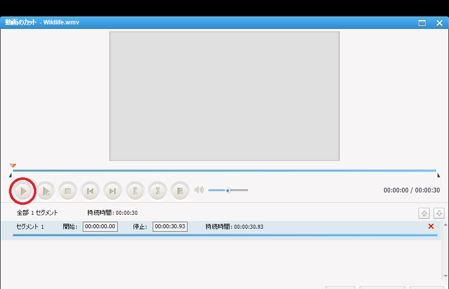Seek along the blue timeline bar
449x289 pixels.
pyautogui.click(x=224, y=170)
